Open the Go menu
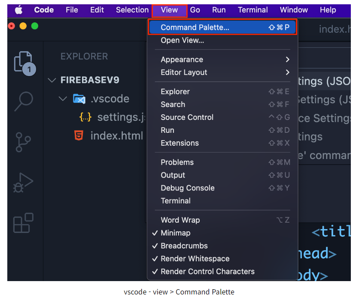 pos(195,10)
